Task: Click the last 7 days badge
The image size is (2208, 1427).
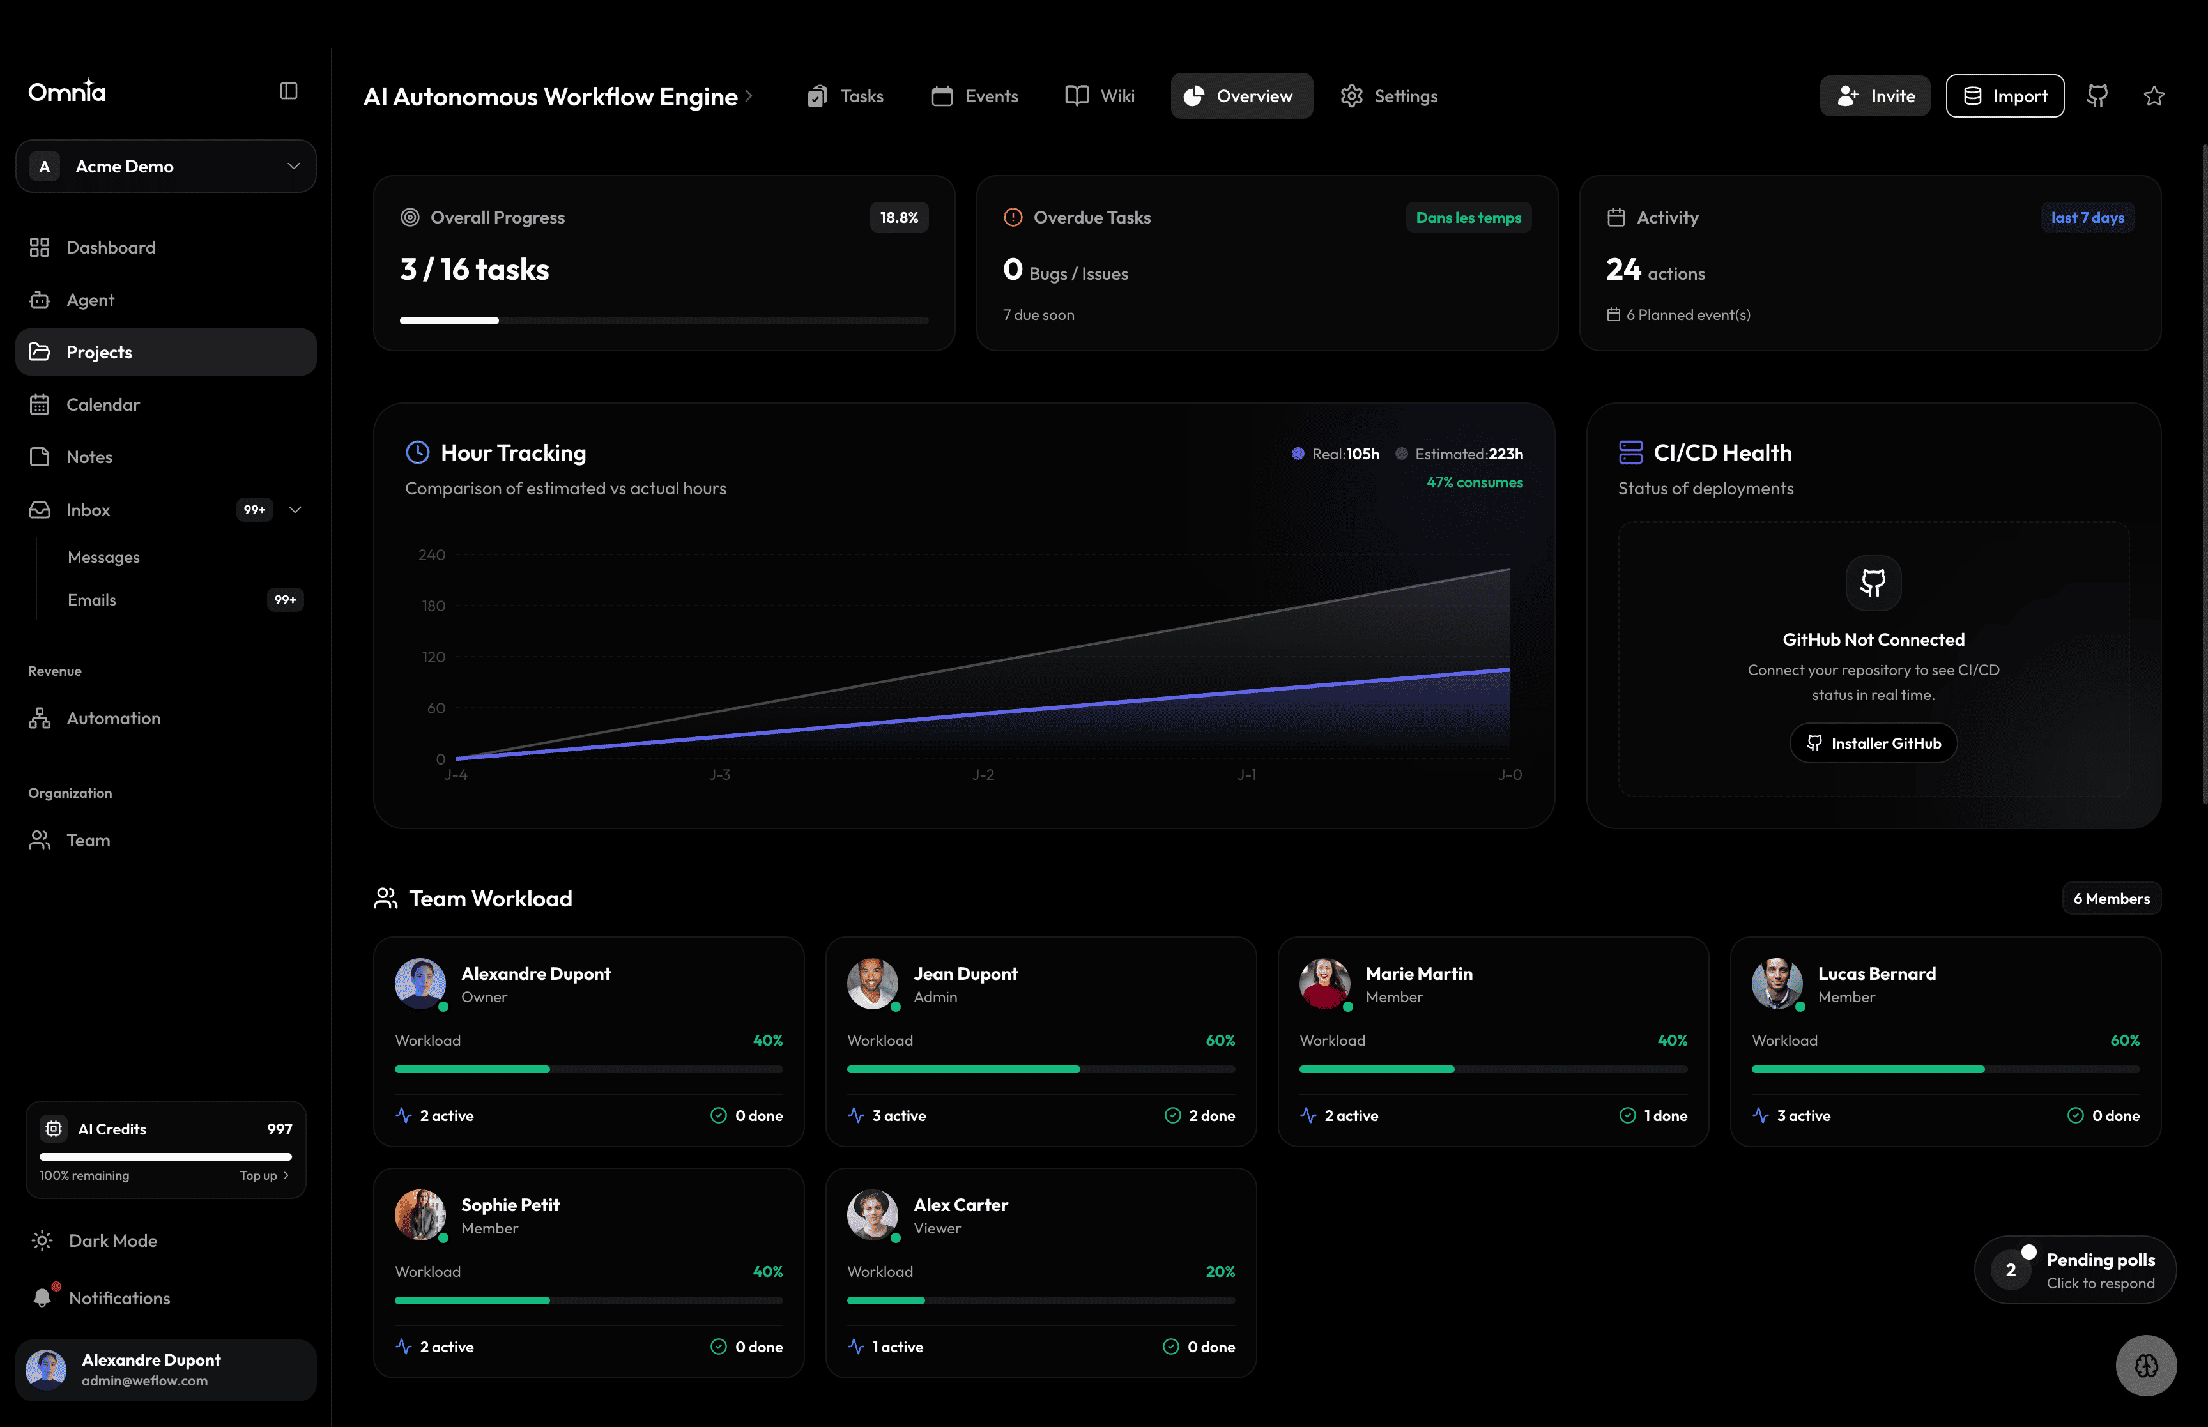Action: [x=2087, y=217]
